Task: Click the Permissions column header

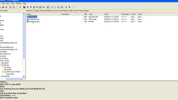Action: [125, 14]
